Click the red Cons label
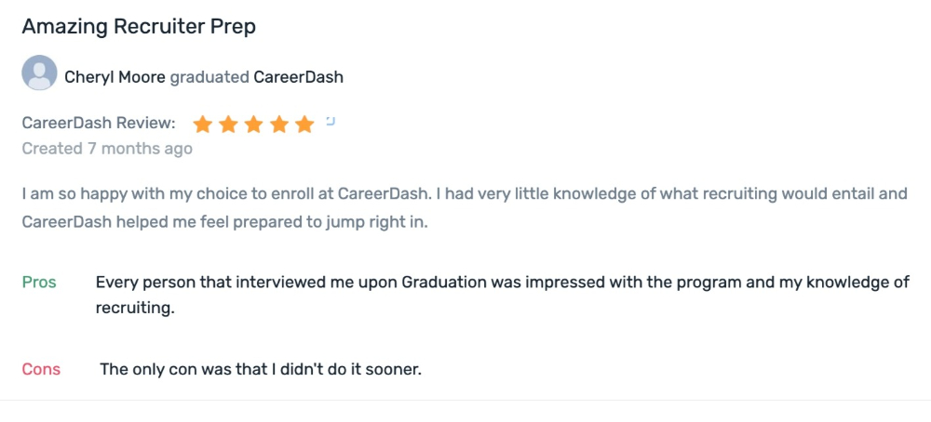The width and height of the screenshot is (931, 422). [x=41, y=369]
